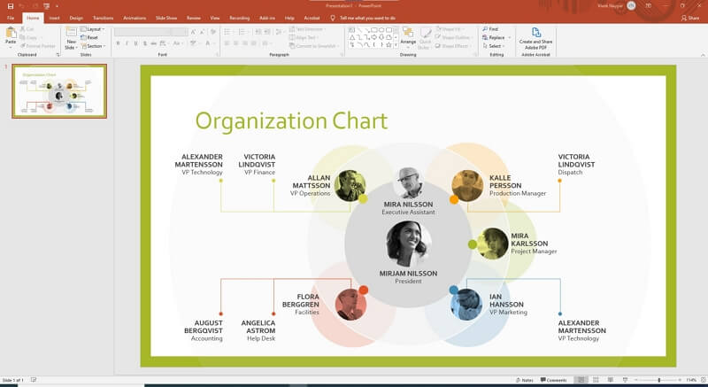This screenshot has width=708, height=387.
Task: Select the slide 1 thumbnail
Action: pos(59,90)
